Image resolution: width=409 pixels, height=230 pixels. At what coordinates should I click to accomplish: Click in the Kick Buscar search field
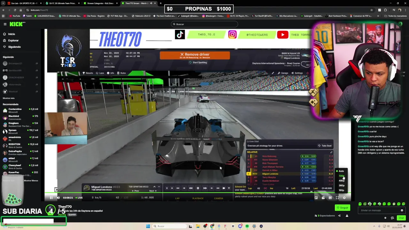click(x=204, y=24)
